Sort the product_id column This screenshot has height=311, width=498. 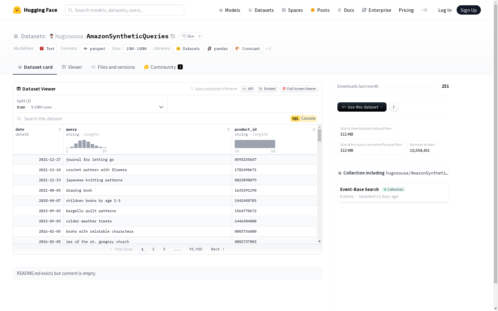coord(314,129)
